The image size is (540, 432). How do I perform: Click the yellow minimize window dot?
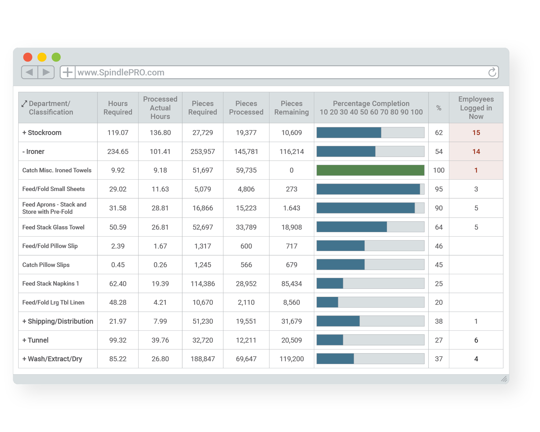42,57
